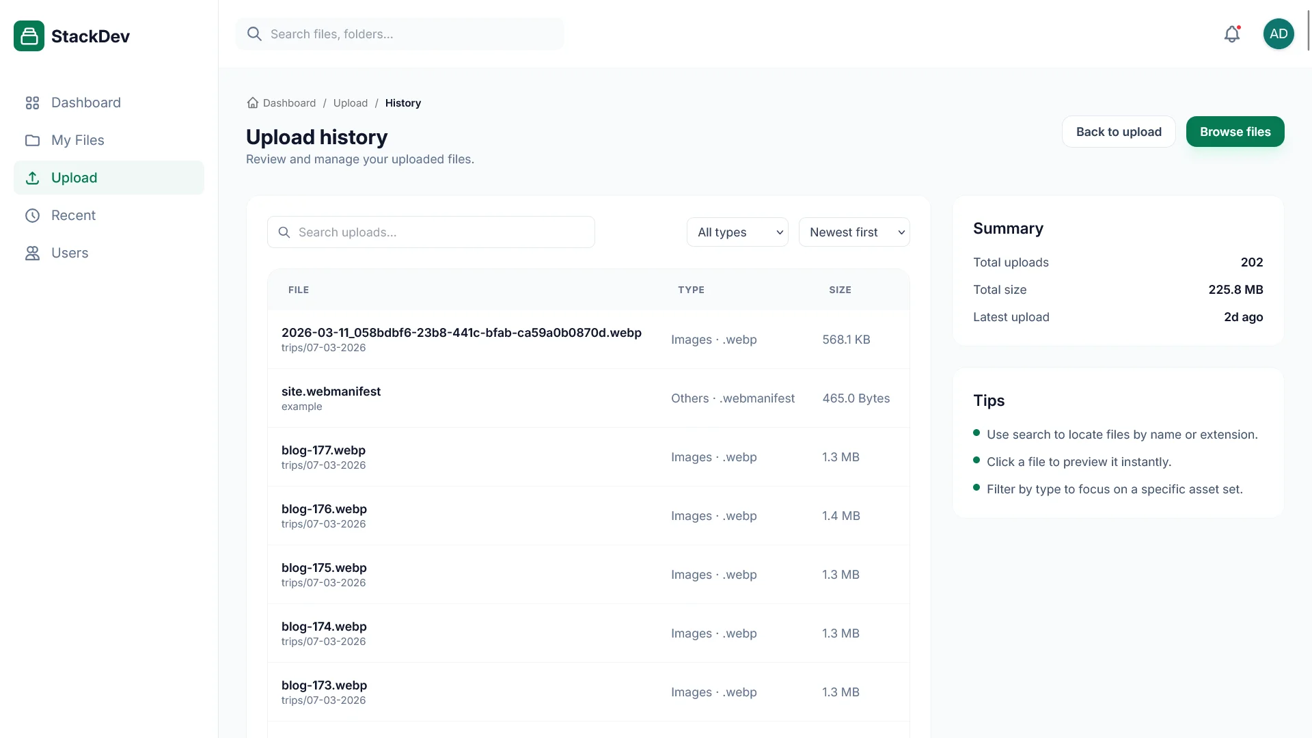Click the Recent clock icon
Viewport: 1312px width, 738px height.
click(x=32, y=215)
